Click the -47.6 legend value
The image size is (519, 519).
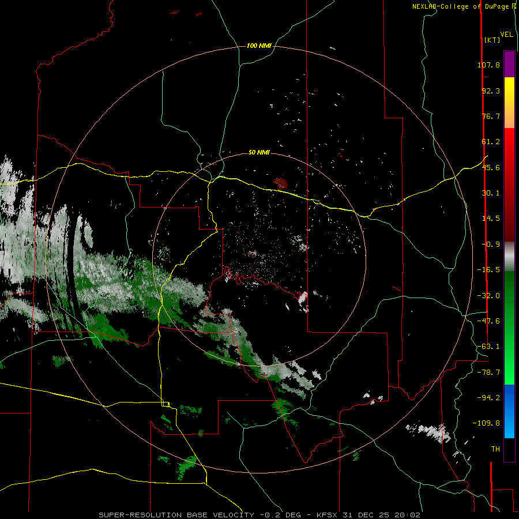(488, 321)
